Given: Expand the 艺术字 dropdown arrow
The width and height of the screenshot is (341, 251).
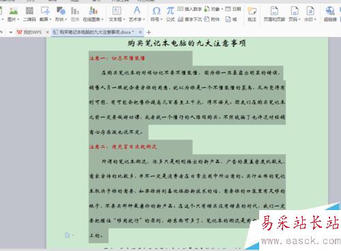Looking at the screenshot, I should click(x=144, y=20).
